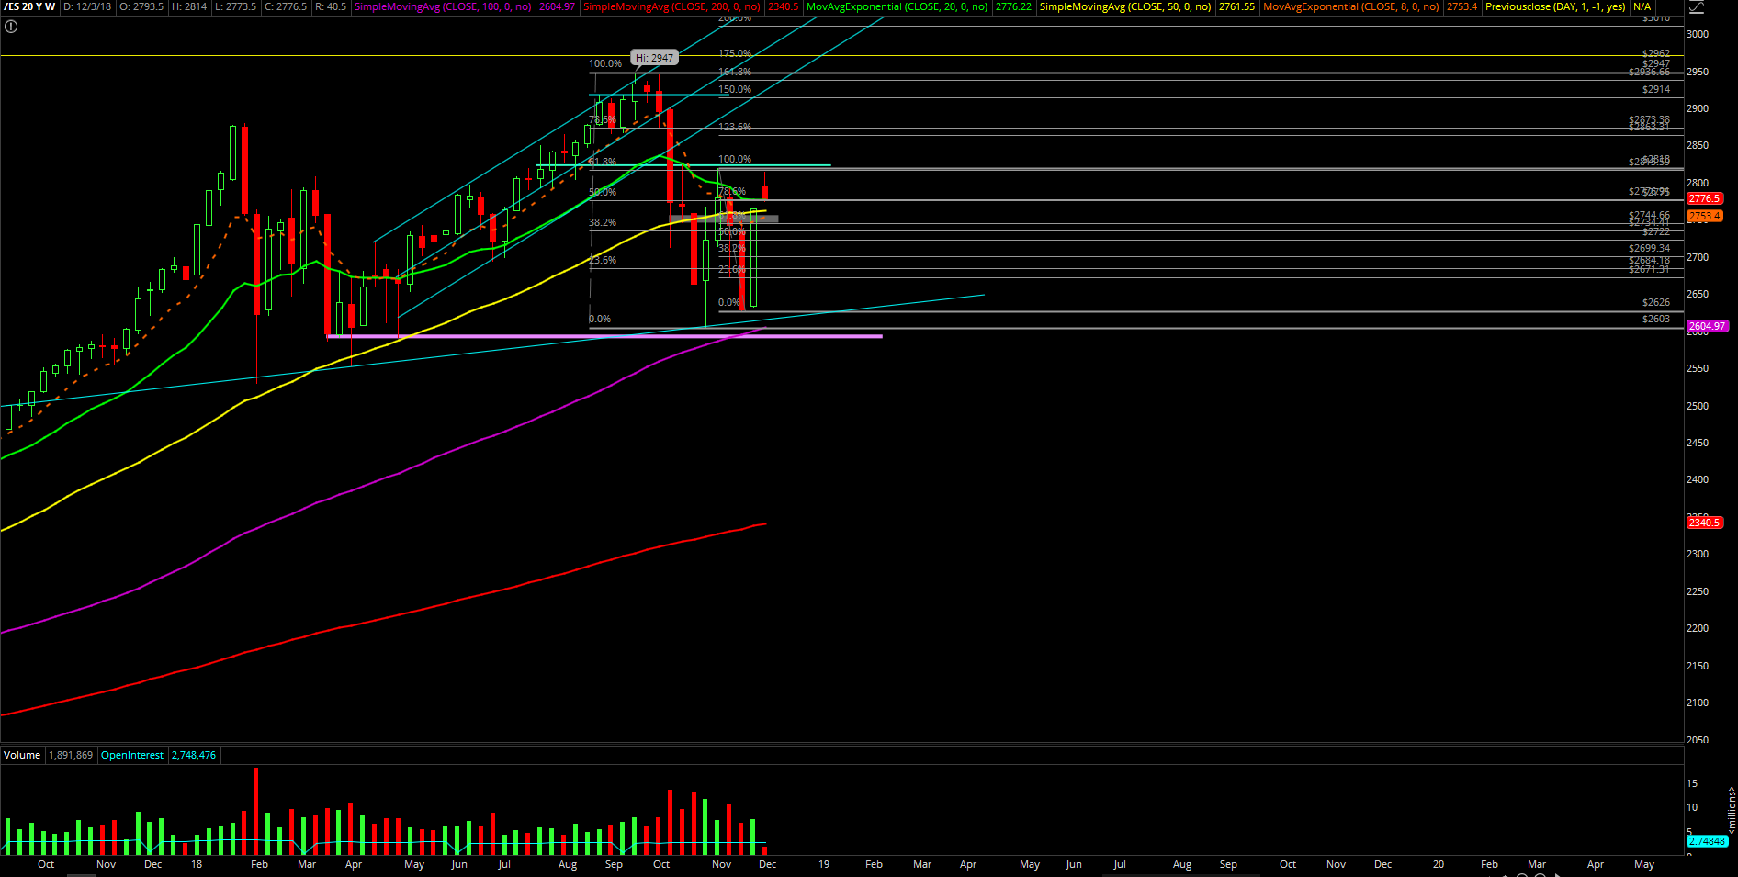
Task: Select Previousclose (DAY, 1, -1, yes) study label
Action: pos(1555,6)
